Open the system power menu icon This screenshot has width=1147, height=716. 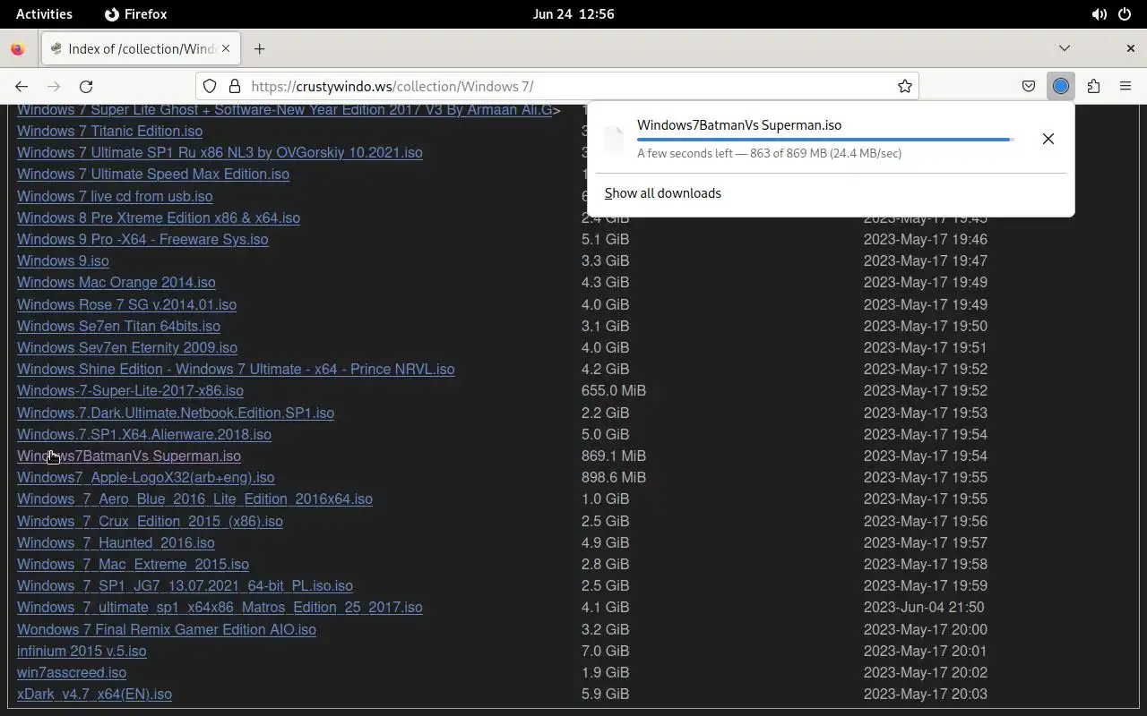tap(1125, 14)
